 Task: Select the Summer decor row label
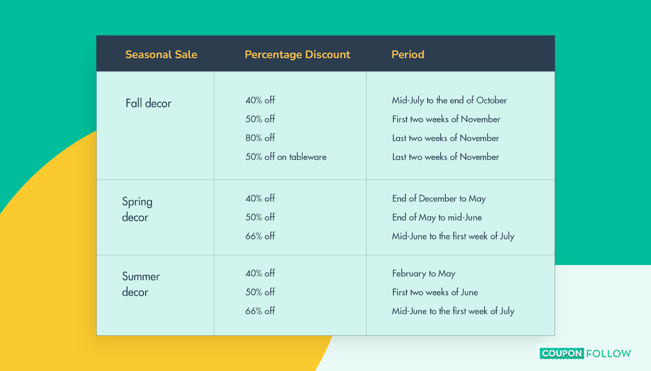coord(141,284)
